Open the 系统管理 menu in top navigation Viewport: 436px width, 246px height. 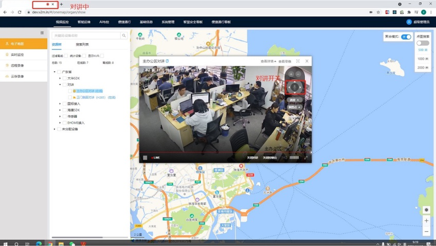coord(168,22)
